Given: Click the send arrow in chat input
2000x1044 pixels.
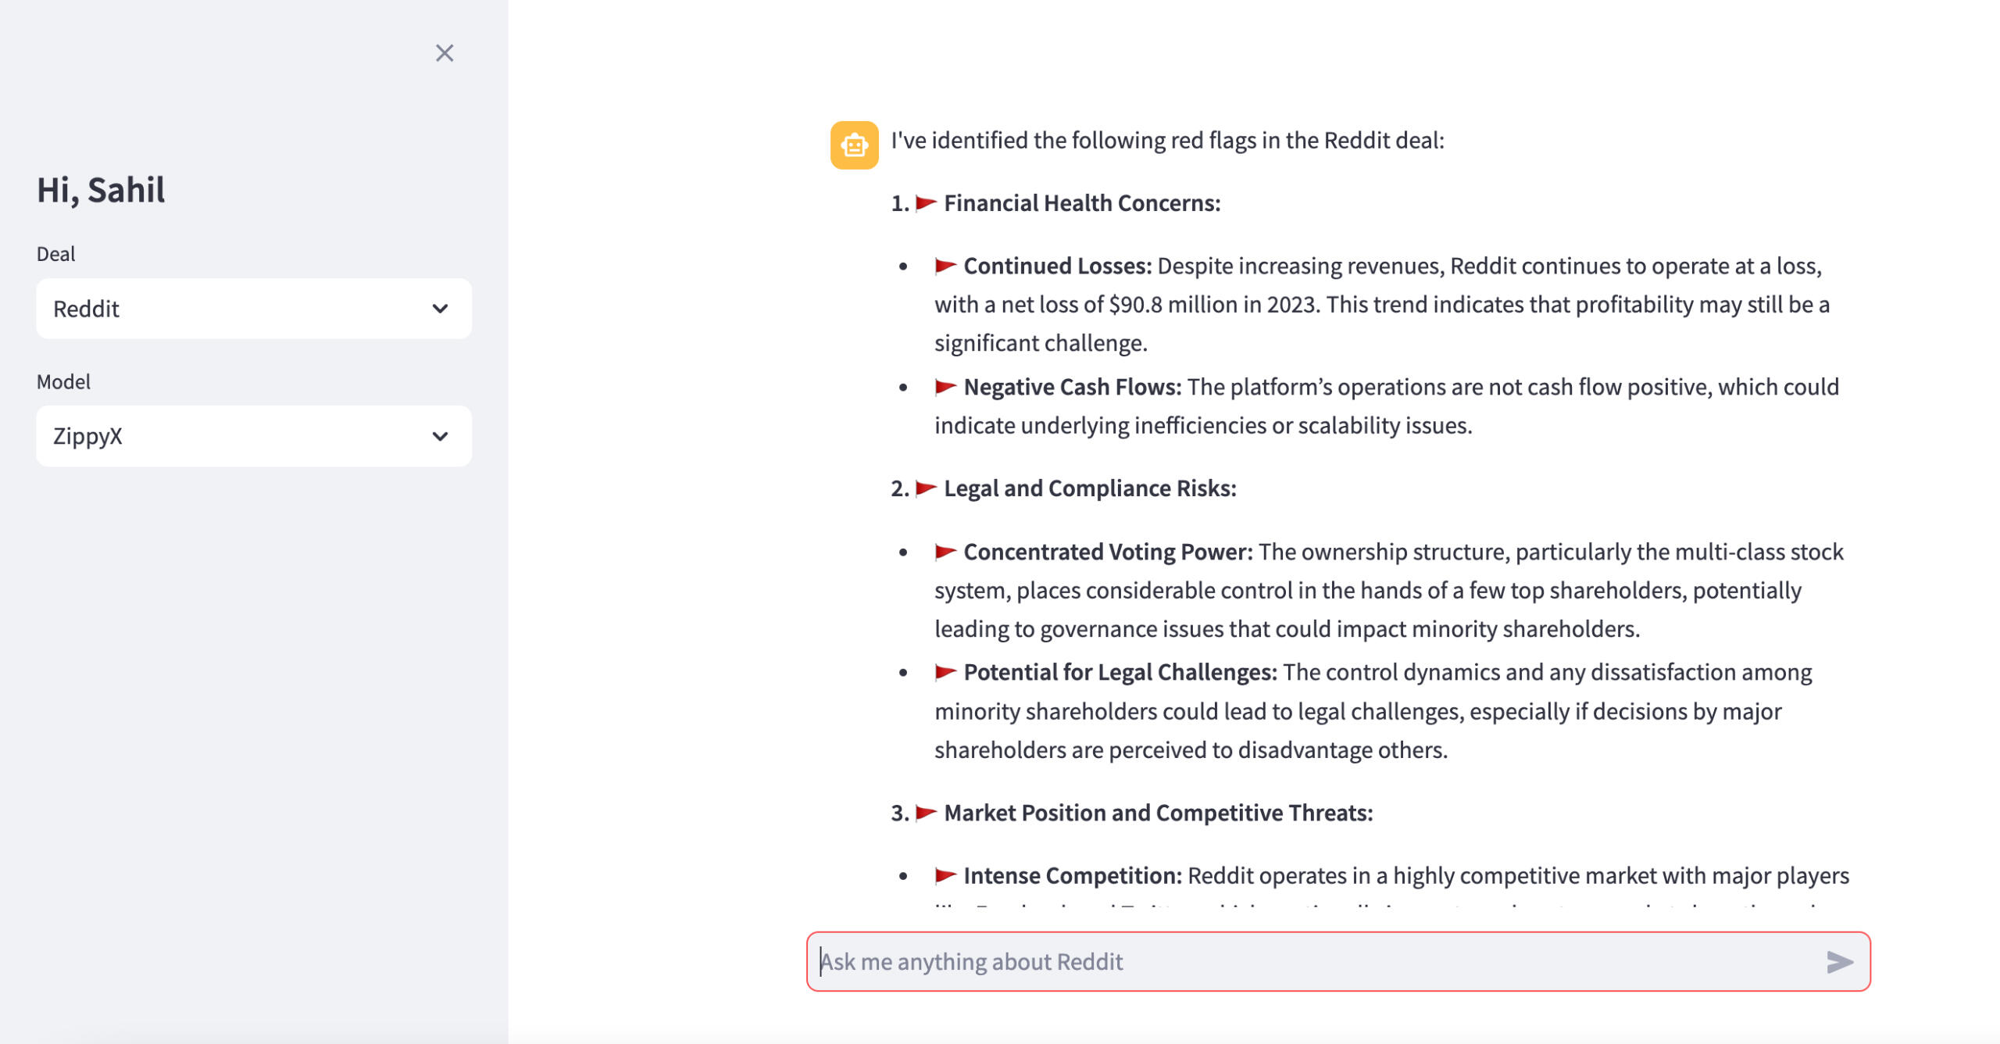Looking at the screenshot, I should 1839,962.
